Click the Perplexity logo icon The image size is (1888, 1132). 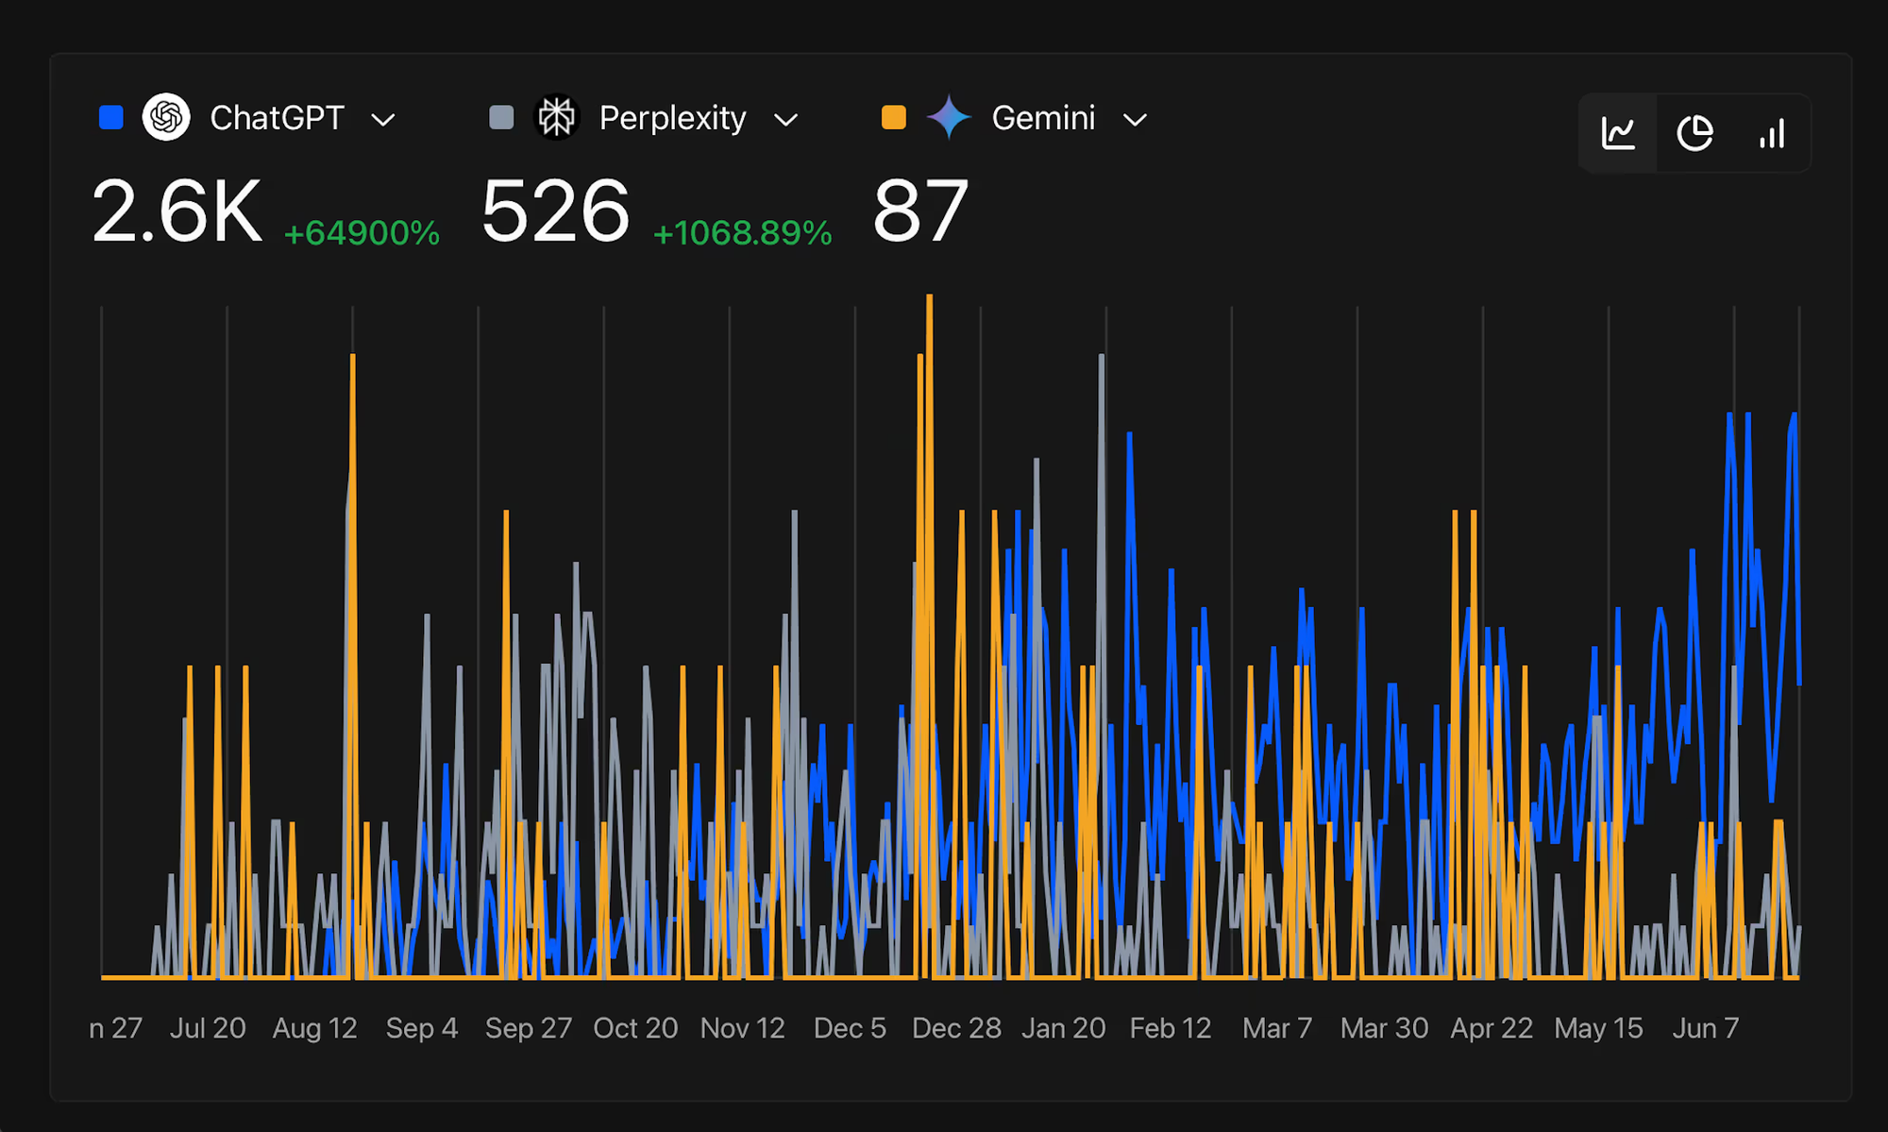click(x=557, y=117)
